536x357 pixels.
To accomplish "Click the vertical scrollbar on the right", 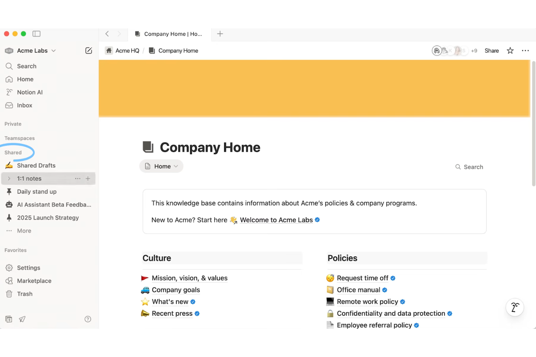I will click(x=533, y=124).
